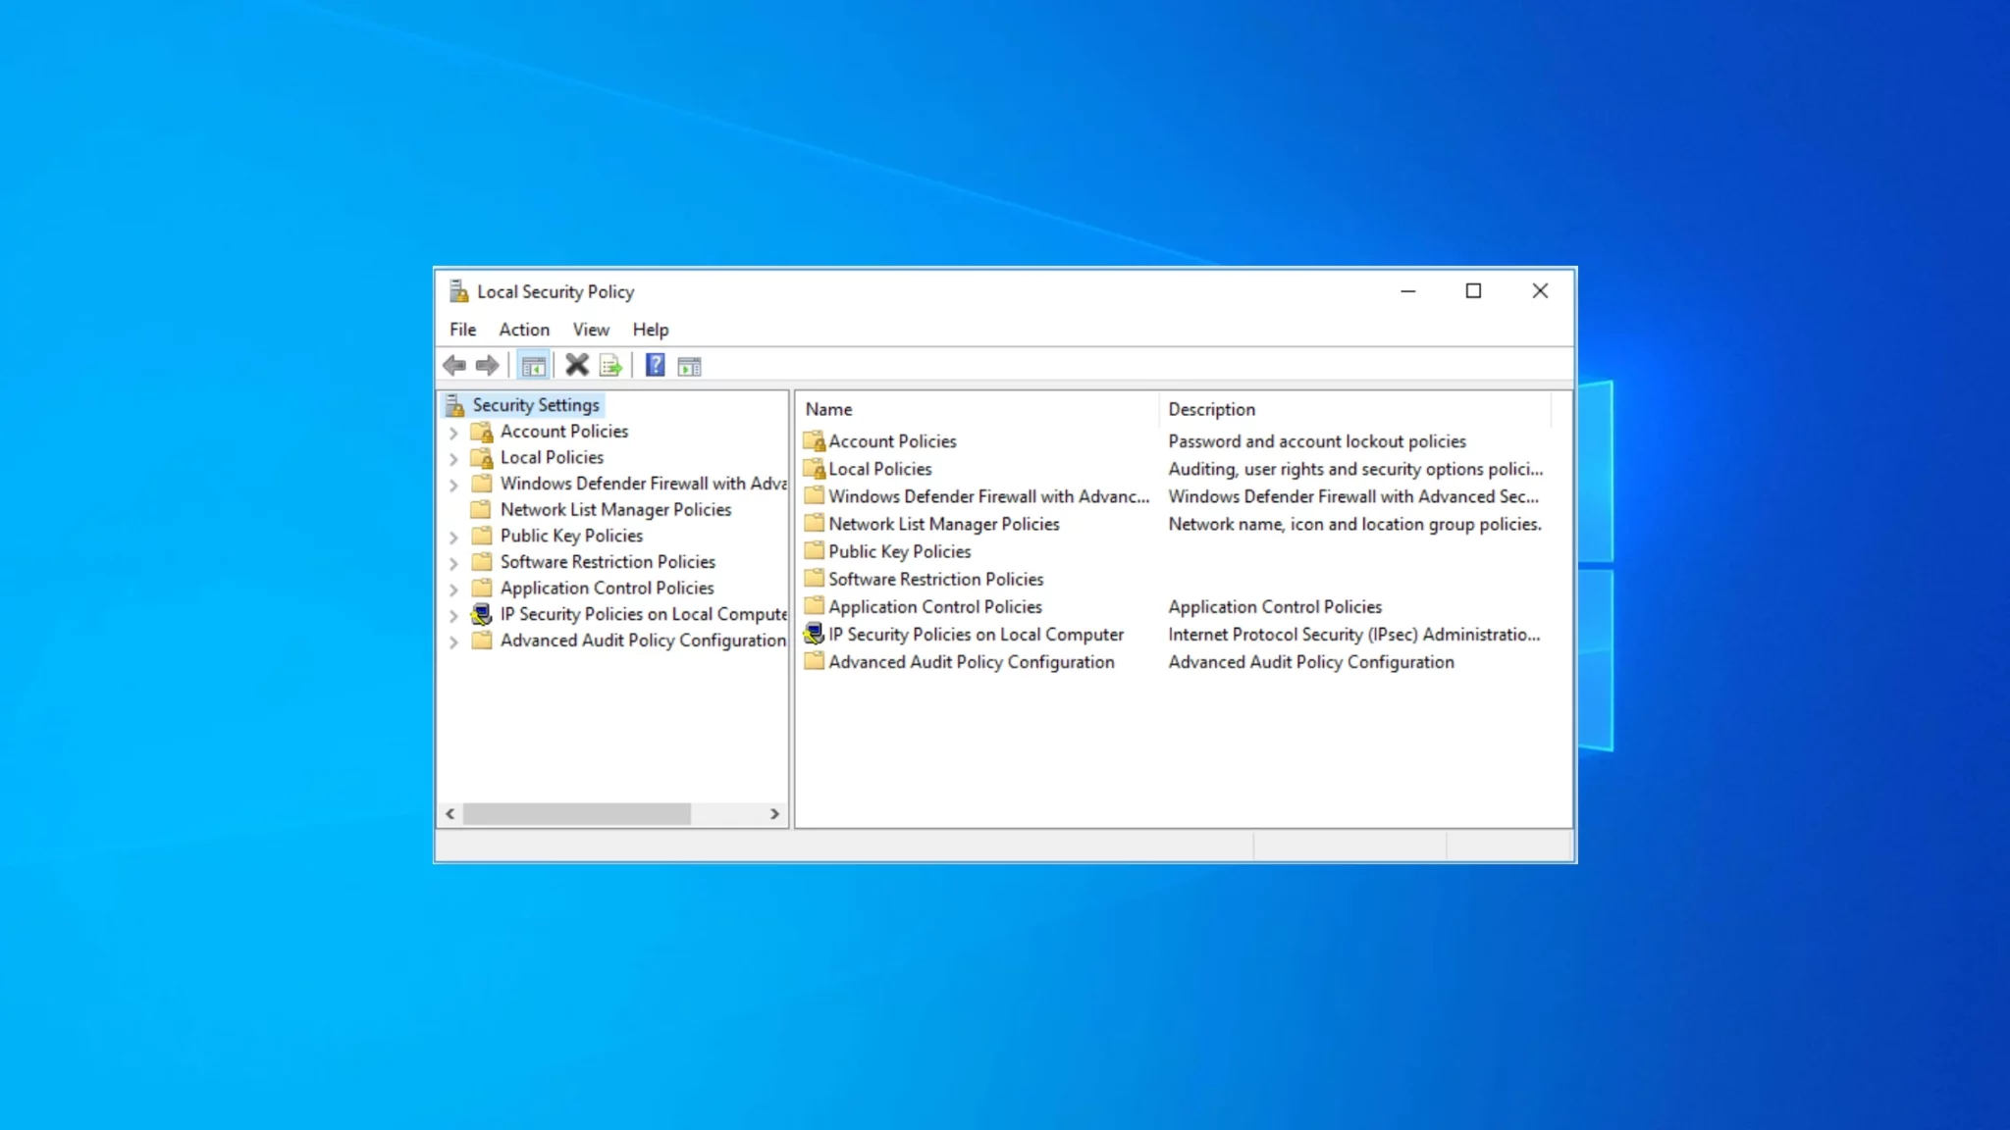Click the Forward arrow toolbar icon
The image size is (2010, 1130).
[487, 366]
